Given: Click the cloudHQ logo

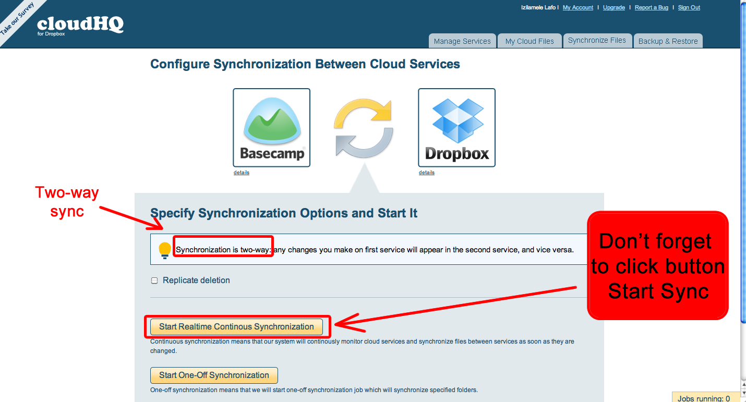Looking at the screenshot, I should (80, 25).
